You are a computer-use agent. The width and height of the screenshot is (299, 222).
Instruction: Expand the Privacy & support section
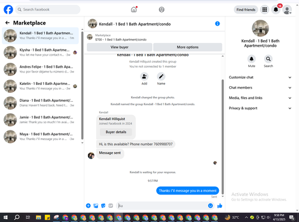coord(260,108)
